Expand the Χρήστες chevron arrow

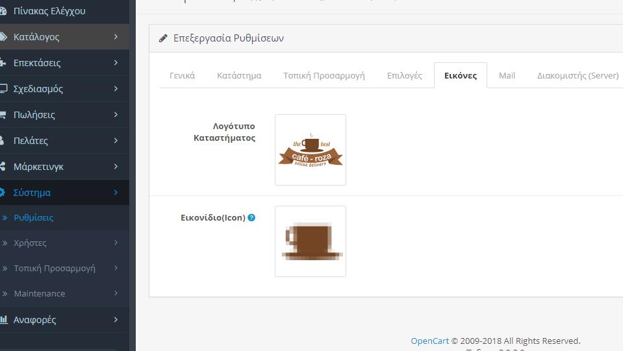(116, 243)
